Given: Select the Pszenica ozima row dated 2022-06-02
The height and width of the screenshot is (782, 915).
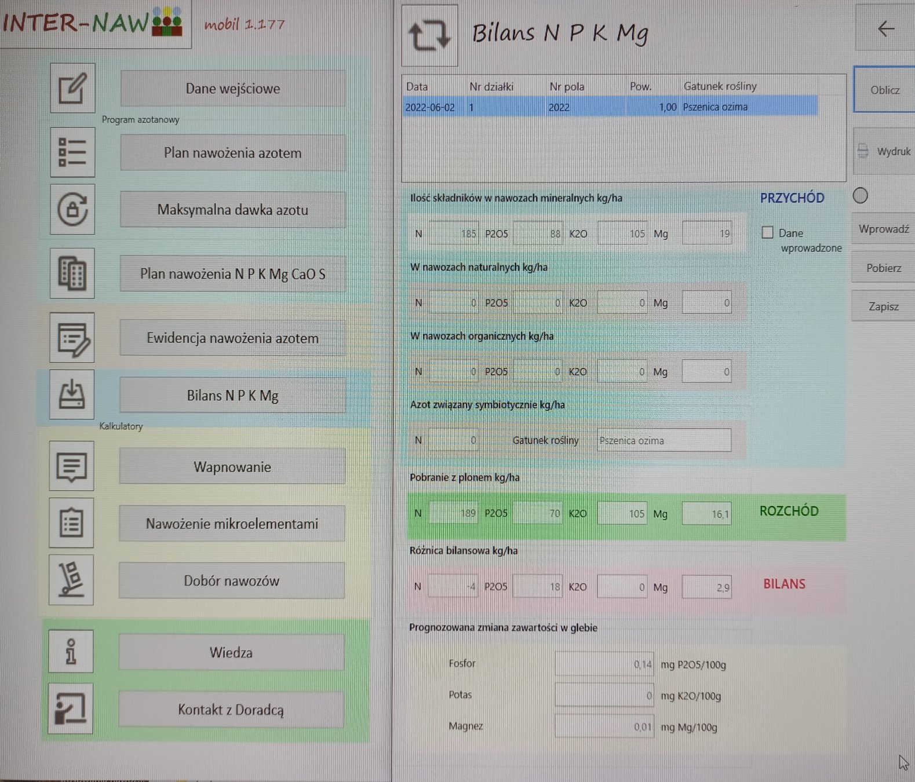Looking at the screenshot, I should coord(608,107).
